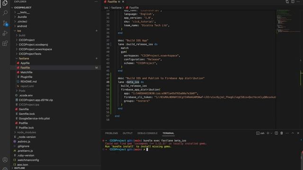Open the Extensions view
This screenshot has width=303, height=170.
click(5, 43)
